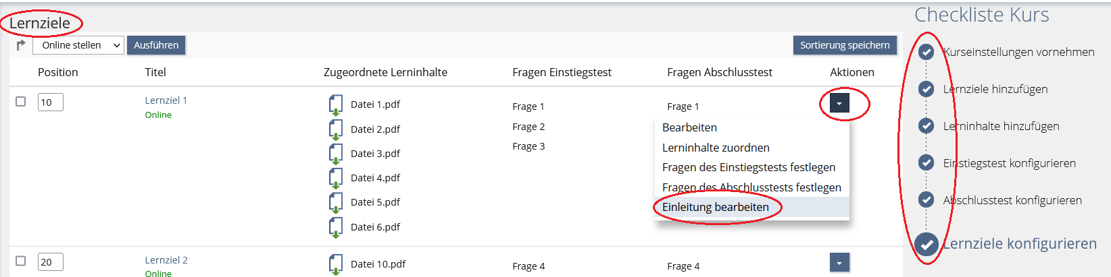Screen dimensions: 1111x277
Task: Click the large checkmark beside Lernziele konfigurieren
Action: point(926,244)
